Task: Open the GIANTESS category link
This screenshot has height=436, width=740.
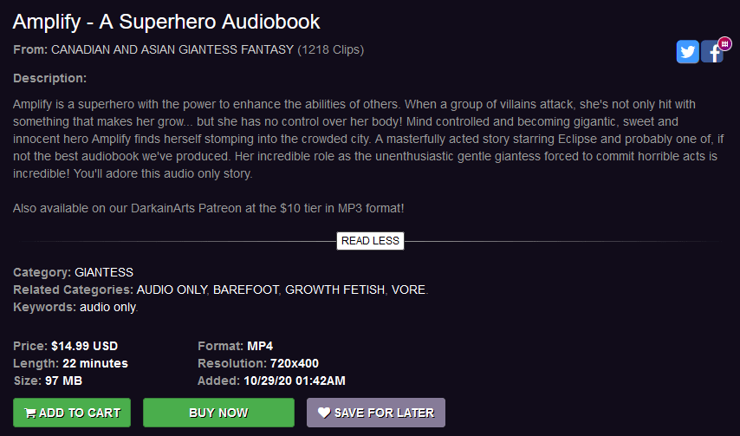Action: click(104, 272)
